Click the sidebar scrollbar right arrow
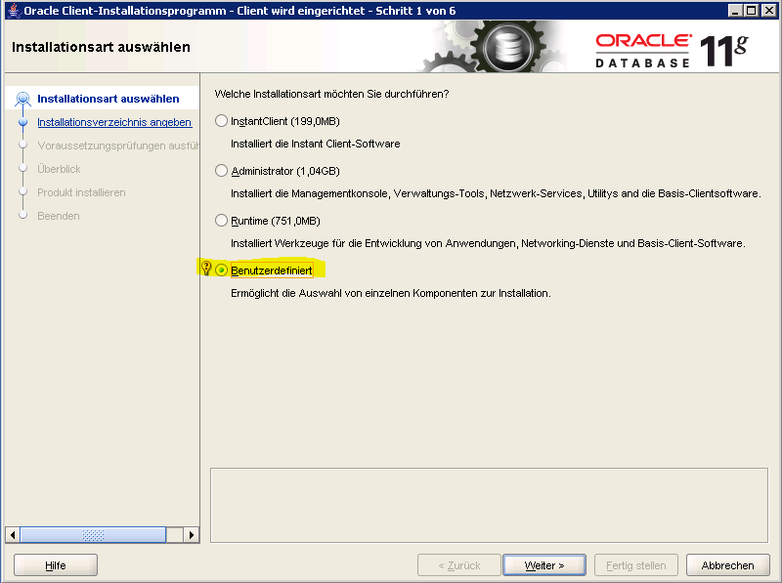782x583 pixels. pos(192,535)
